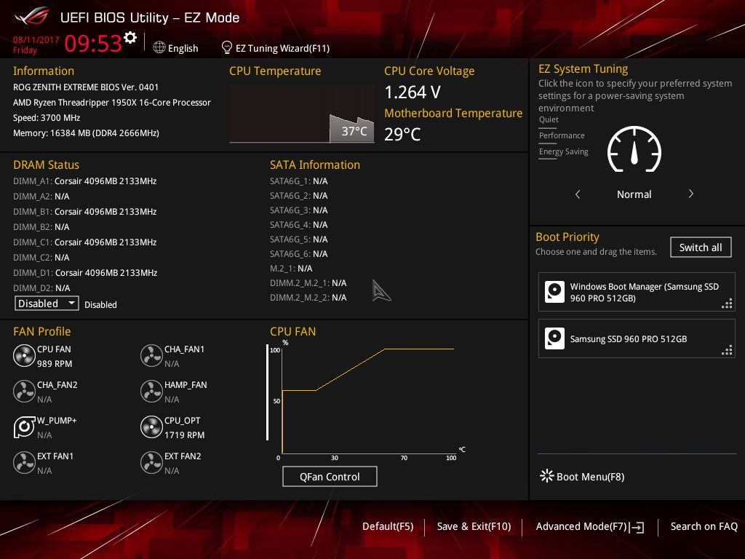Open Boot Menu(F8)
This screenshot has width=745, height=559.
point(583,476)
